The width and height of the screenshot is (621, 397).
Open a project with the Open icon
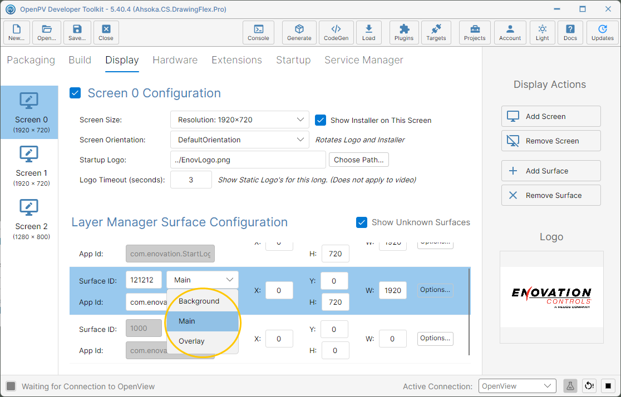tap(47, 32)
